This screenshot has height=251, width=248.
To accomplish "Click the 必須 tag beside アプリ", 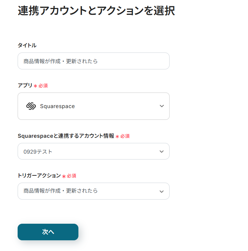I will [x=43, y=86].
